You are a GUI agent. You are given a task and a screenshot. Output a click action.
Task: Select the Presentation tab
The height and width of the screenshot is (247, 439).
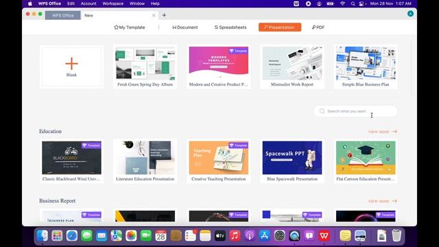(x=280, y=27)
